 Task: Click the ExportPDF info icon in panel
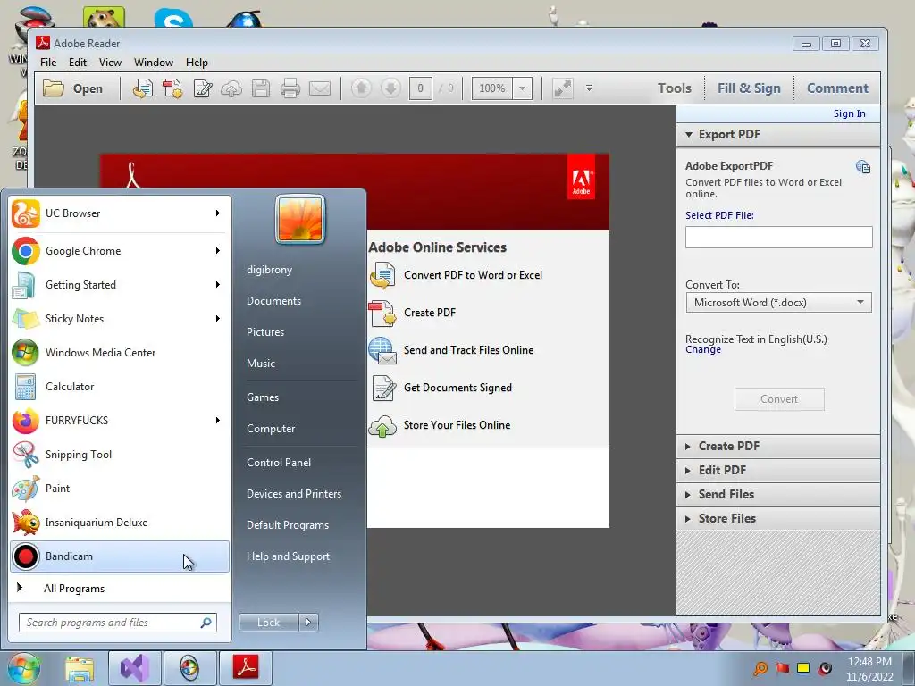pyautogui.click(x=863, y=167)
